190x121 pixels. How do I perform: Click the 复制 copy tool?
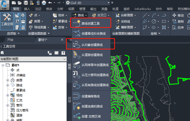coord(178,21)
